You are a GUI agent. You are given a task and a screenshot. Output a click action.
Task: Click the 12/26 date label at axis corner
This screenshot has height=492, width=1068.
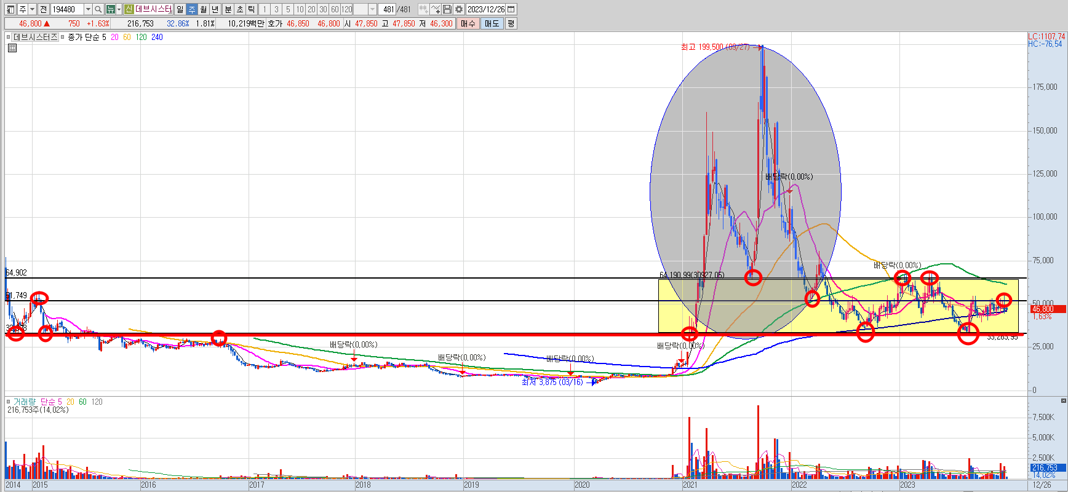1042,485
